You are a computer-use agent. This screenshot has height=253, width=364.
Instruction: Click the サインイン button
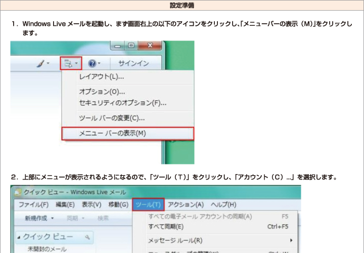click(133, 63)
